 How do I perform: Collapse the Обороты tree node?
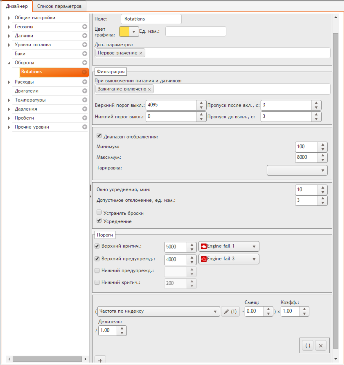tap(9, 63)
